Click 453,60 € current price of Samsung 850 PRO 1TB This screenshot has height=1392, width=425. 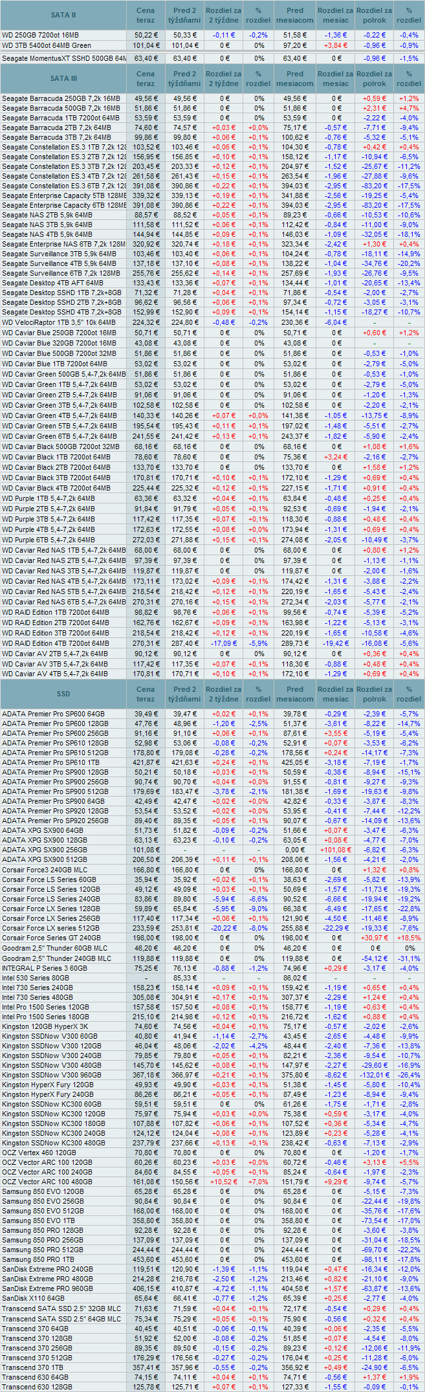tap(146, 1259)
